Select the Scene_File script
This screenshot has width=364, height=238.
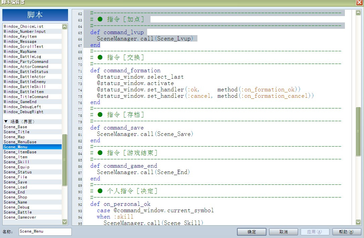click(x=32, y=177)
